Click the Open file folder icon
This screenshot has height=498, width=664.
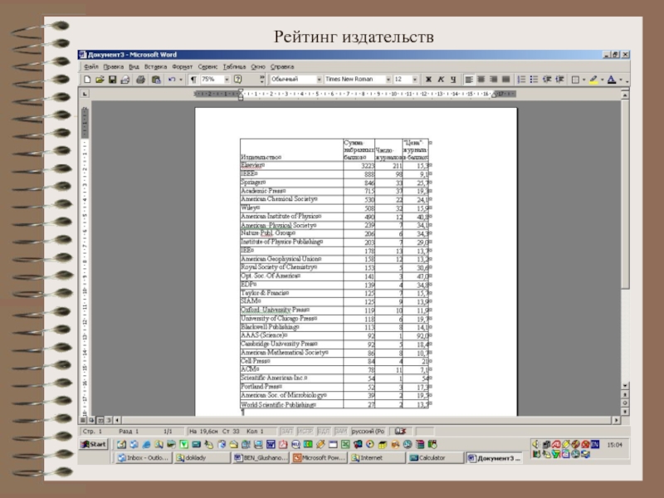point(100,80)
